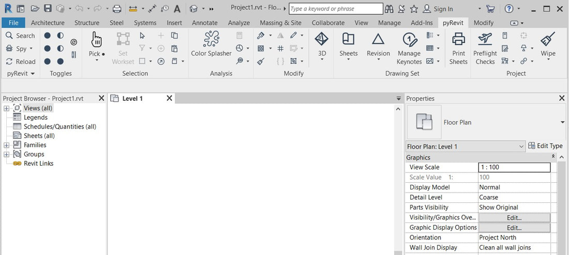Open the Manage Keynotes tool
Screen dimensions: 569x255
(409, 48)
